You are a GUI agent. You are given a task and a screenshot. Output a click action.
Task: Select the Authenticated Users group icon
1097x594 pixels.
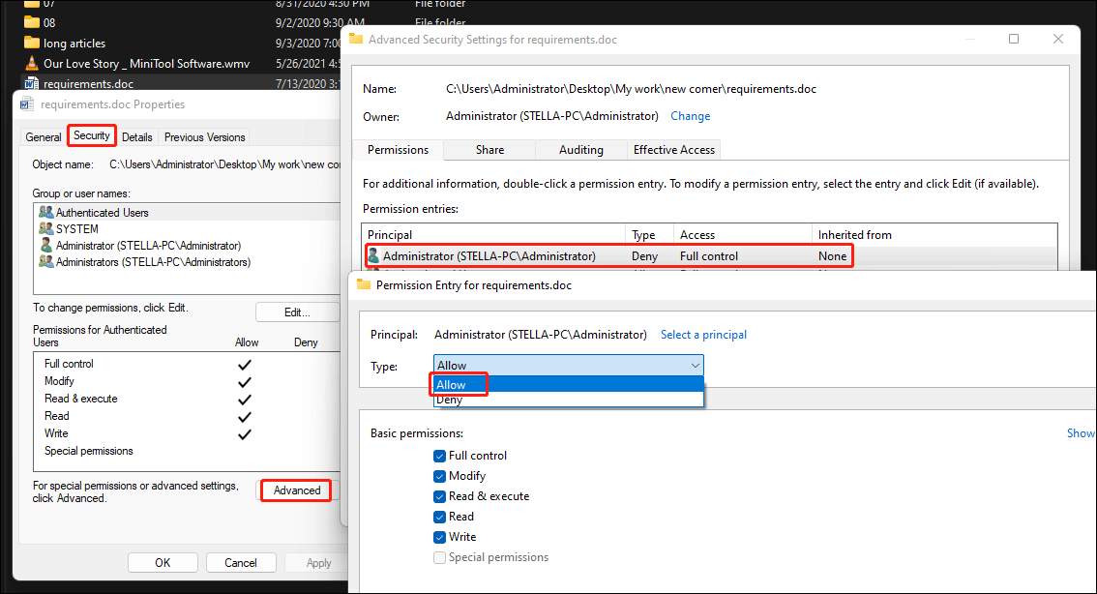click(45, 212)
